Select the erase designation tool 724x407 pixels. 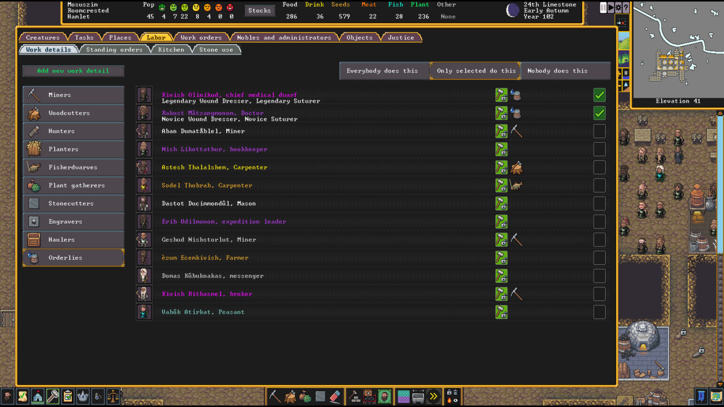pos(335,397)
